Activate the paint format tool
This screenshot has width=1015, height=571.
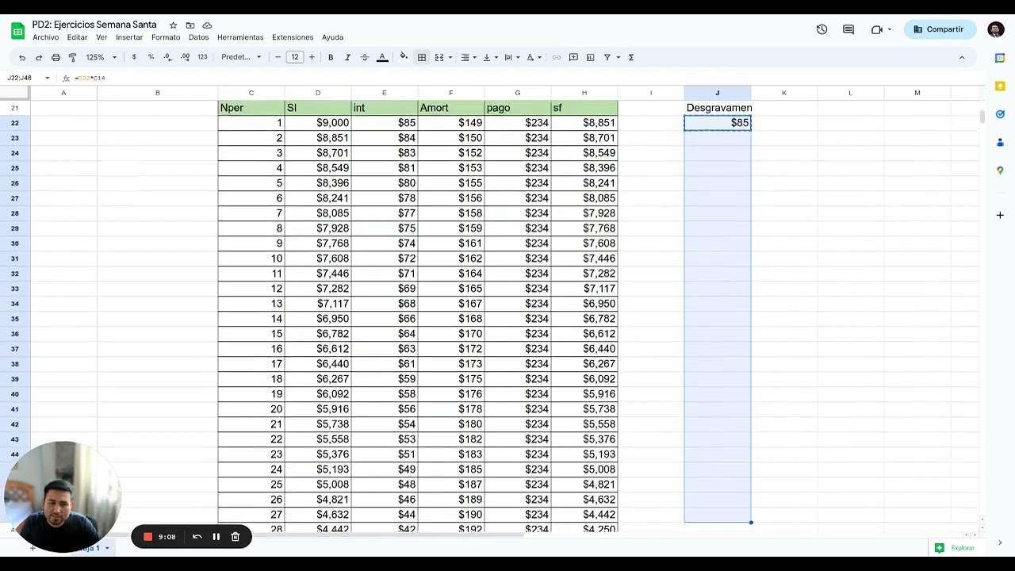[x=72, y=57]
